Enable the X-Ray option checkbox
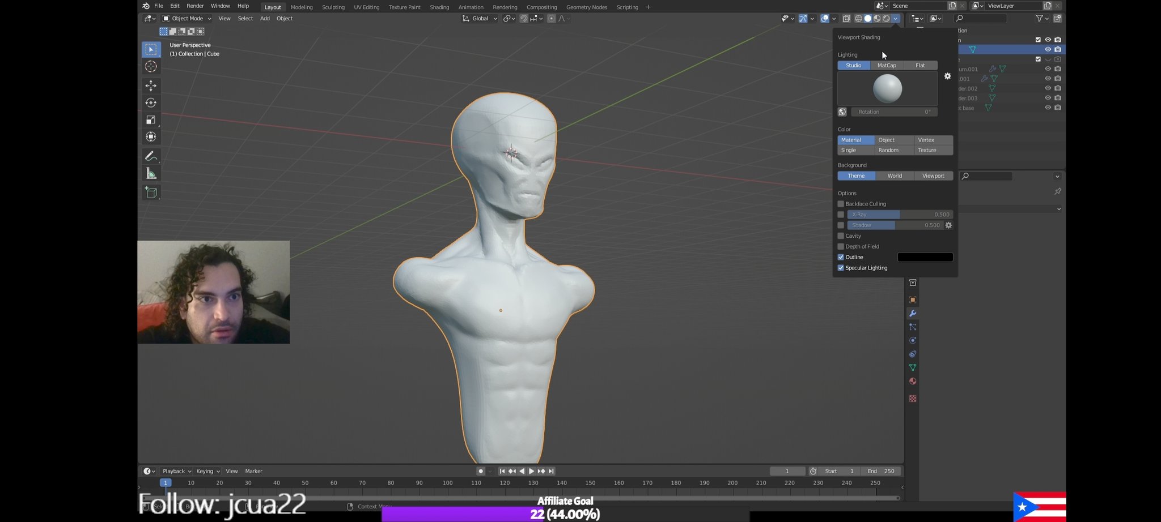This screenshot has width=1161, height=522. tap(841, 215)
